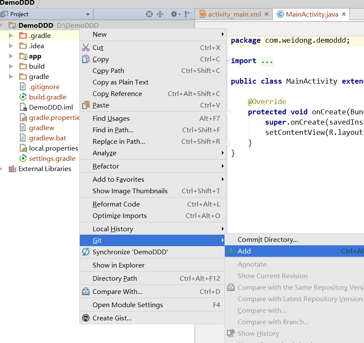Open the Analyze submenu
364x343 pixels.
(x=152, y=153)
